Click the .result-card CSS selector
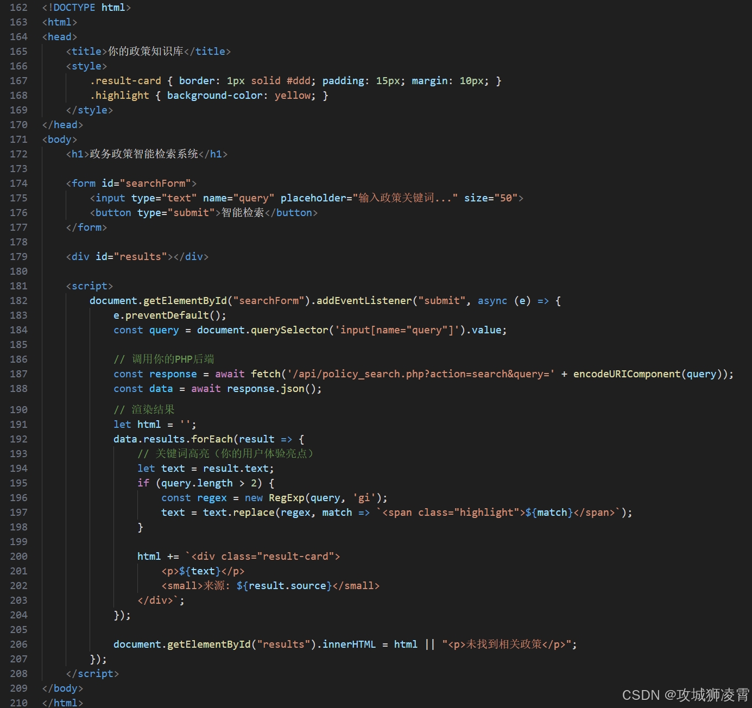Image resolution: width=752 pixels, height=708 pixels. click(125, 81)
